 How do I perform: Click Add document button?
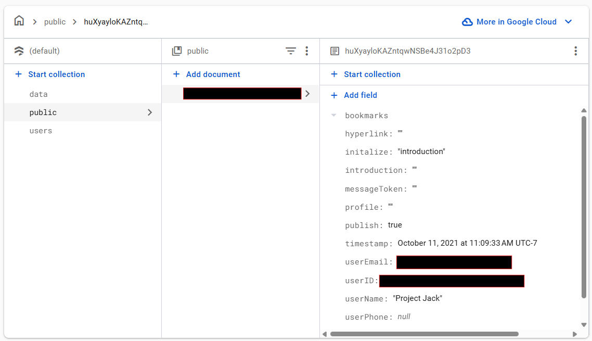[x=206, y=74]
